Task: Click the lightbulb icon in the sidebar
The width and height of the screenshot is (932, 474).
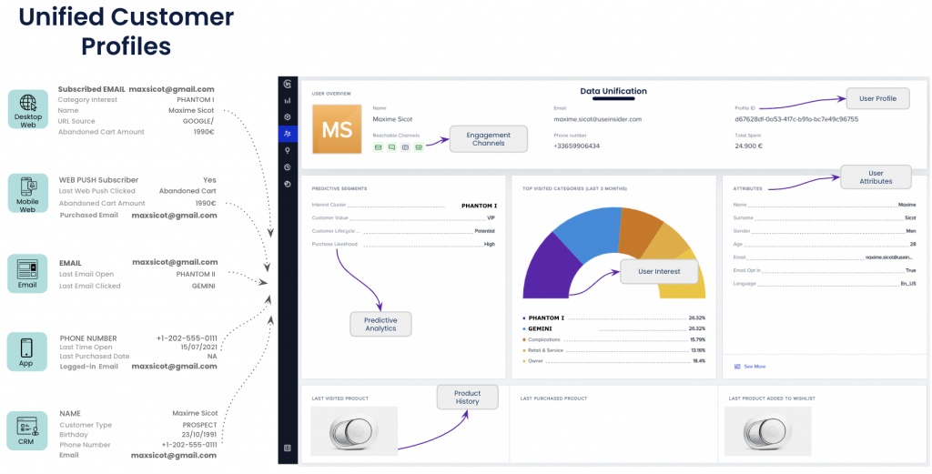Action: pyautogui.click(x=288, y=150)
